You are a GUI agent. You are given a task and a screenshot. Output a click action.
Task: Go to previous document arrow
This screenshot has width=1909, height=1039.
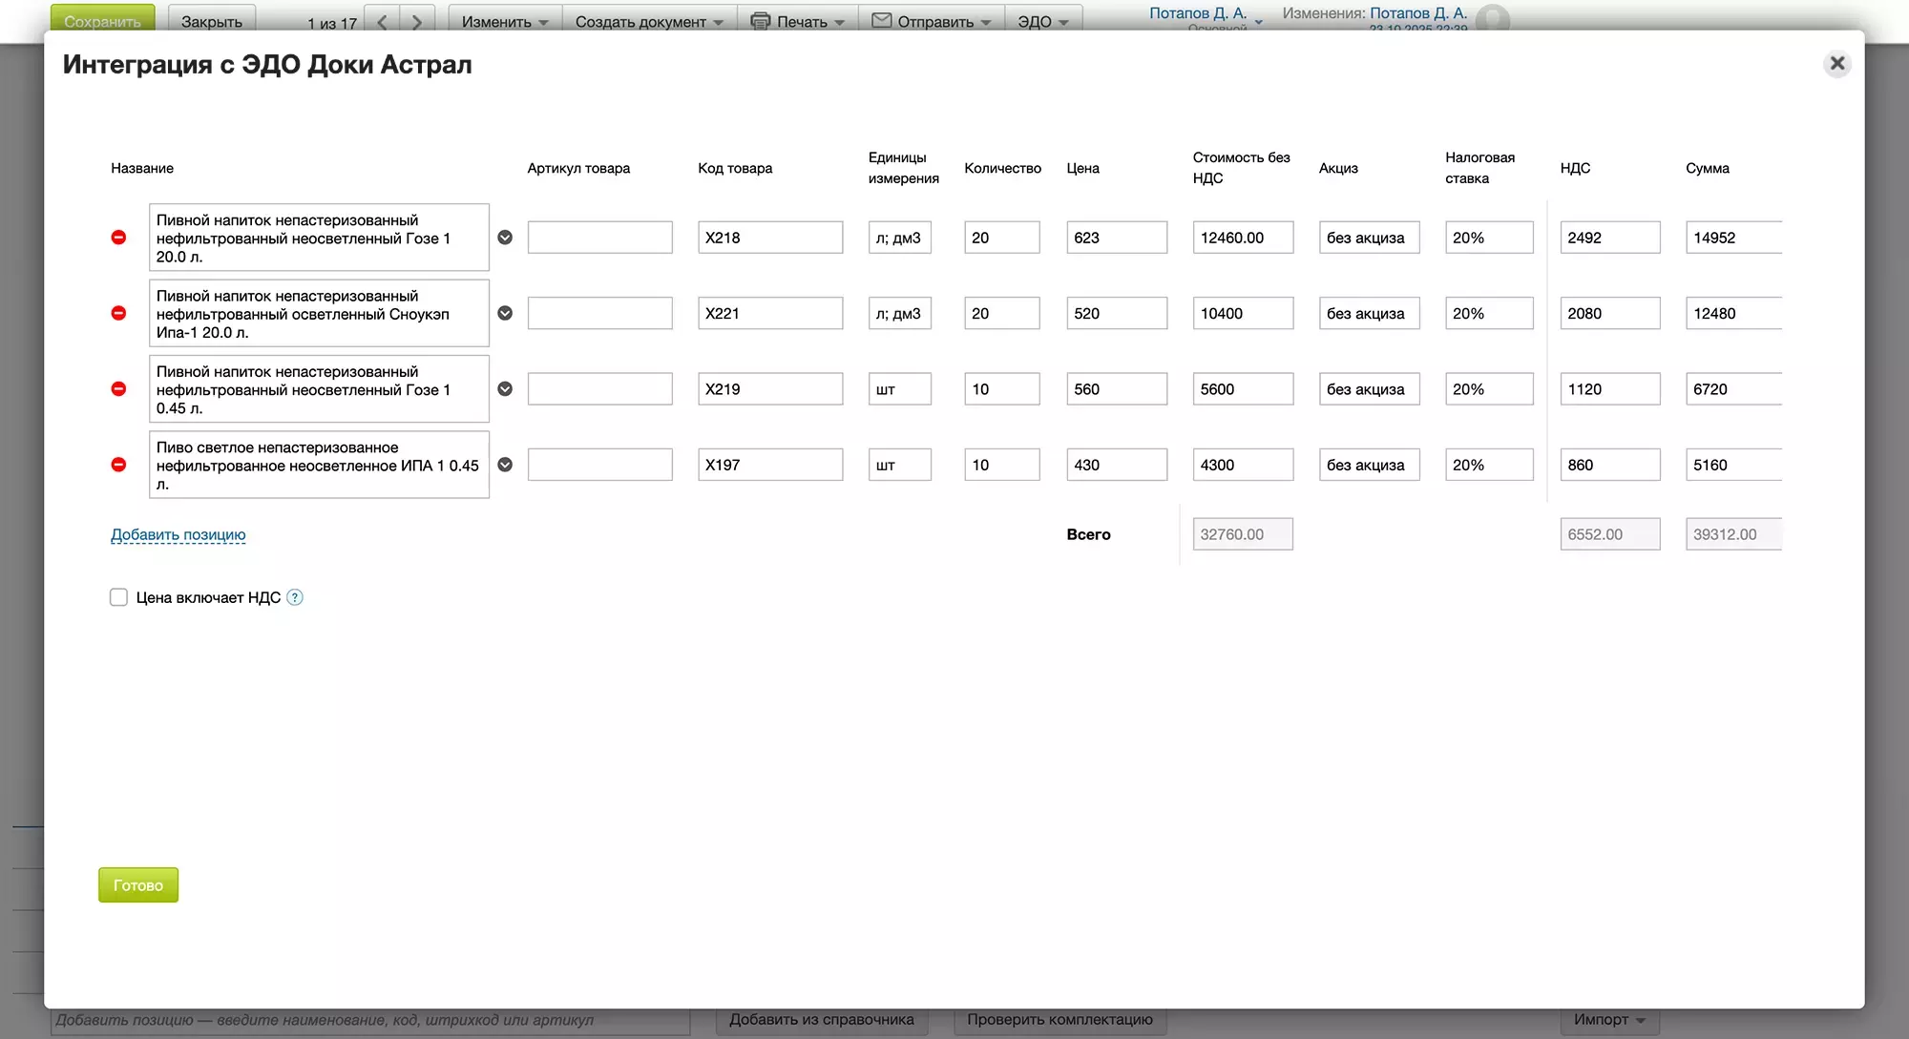click(x=382, y=21)
